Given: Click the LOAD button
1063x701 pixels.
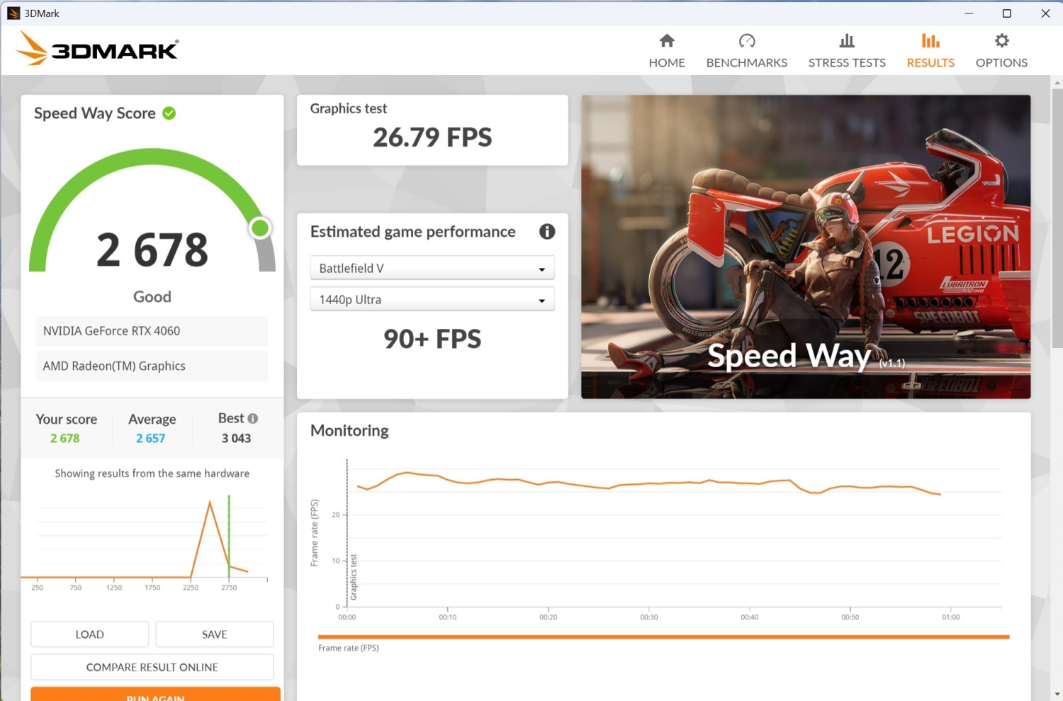Looking at the screenshot, I should tap(90, 634).
